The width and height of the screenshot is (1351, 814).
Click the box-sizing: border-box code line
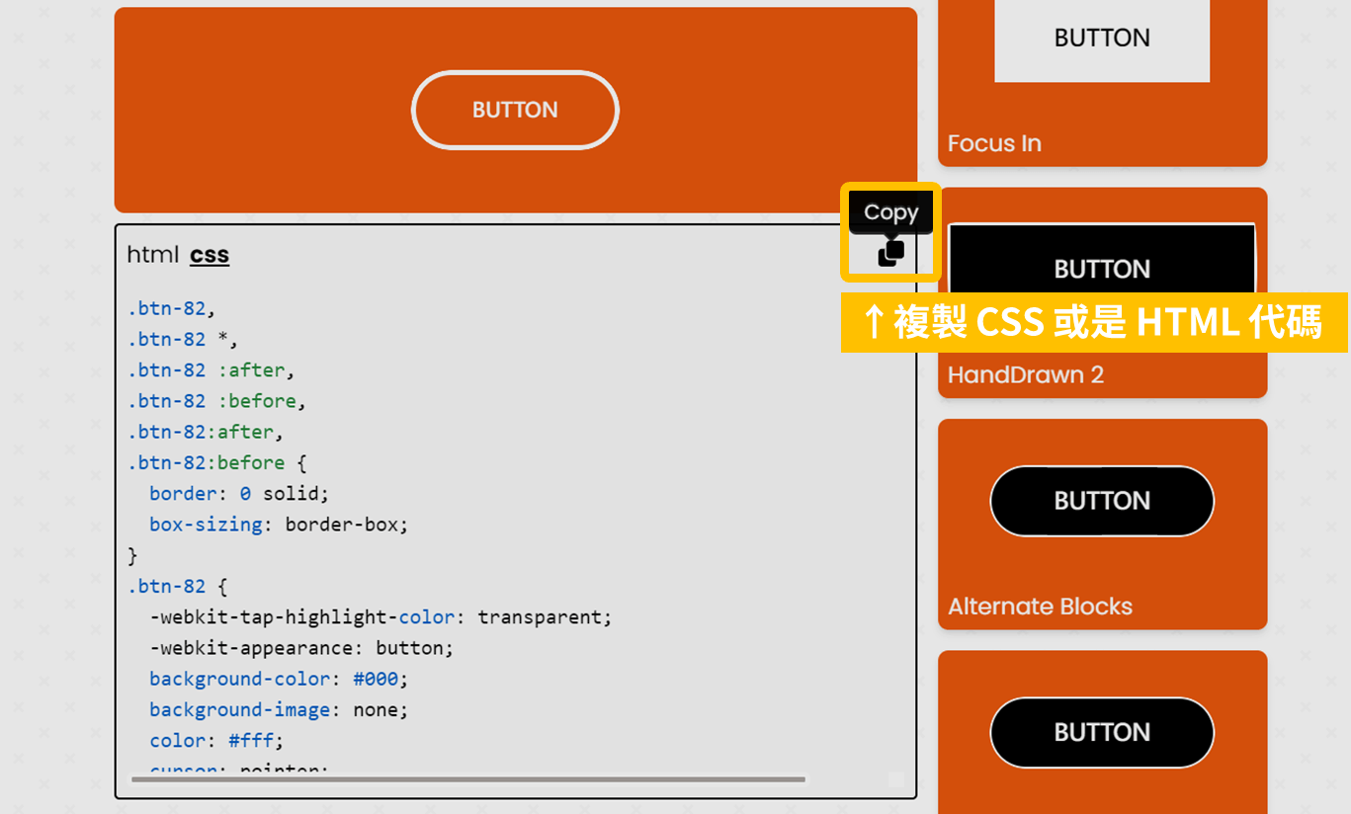[278, 525]
